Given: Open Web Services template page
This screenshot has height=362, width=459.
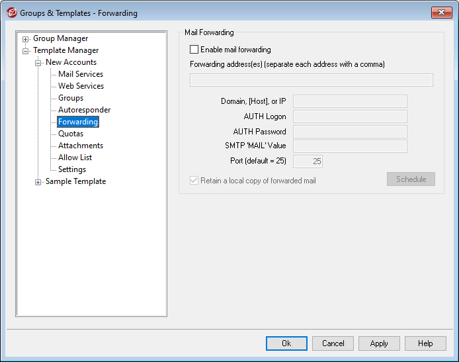Looking at the screenshot, I should (x=81, y=86).
